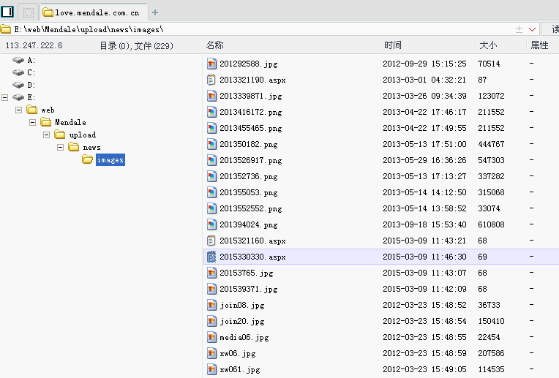This screenshot has height=378, width=559.
Task: Click the image icon of 201539371.jpg
Action: coord(211,289)
